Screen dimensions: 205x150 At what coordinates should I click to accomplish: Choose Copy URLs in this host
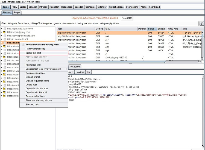(44, 89)
